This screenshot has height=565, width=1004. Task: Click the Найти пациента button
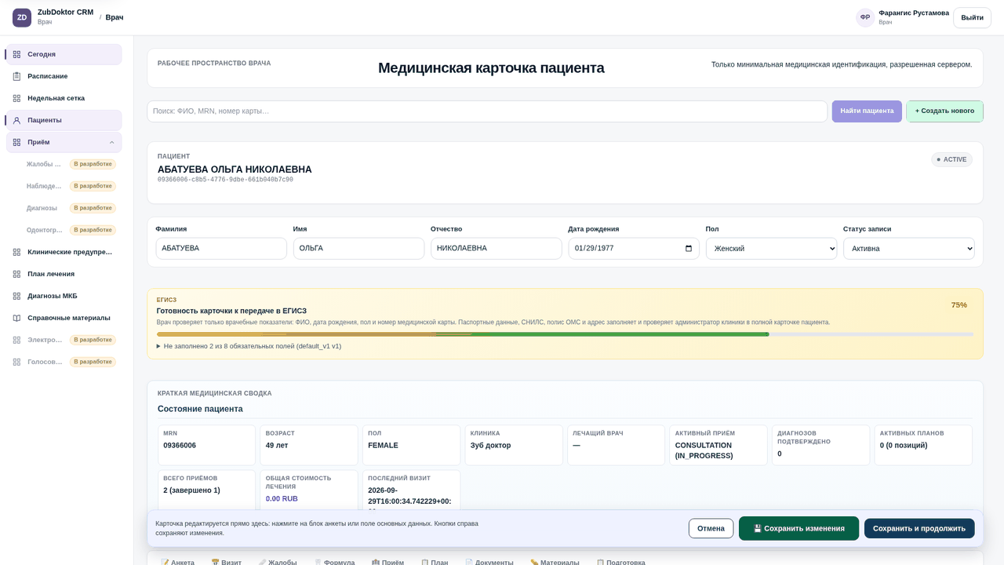(867, 111)
